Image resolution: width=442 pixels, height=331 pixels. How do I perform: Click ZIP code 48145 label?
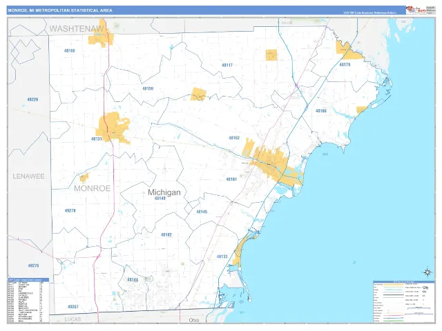point(202,212)
